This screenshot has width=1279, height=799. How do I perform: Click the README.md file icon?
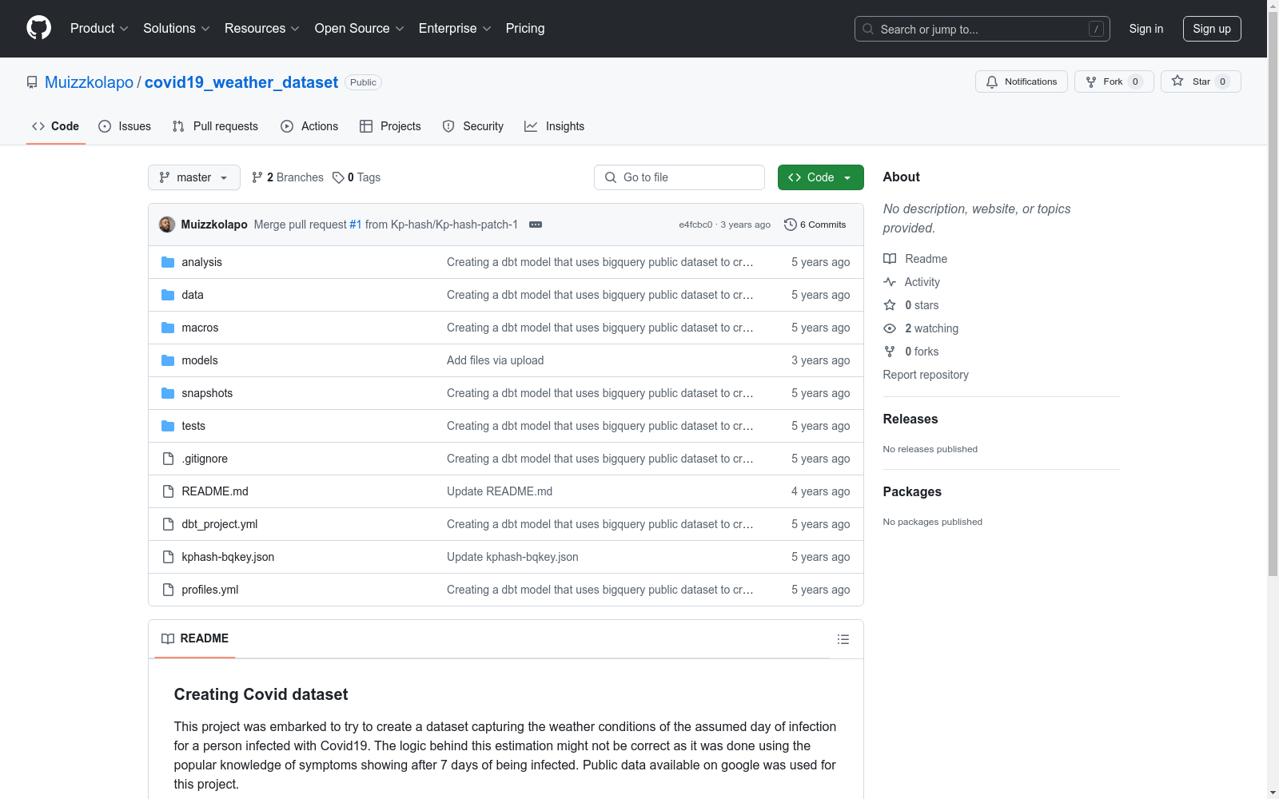168,491
